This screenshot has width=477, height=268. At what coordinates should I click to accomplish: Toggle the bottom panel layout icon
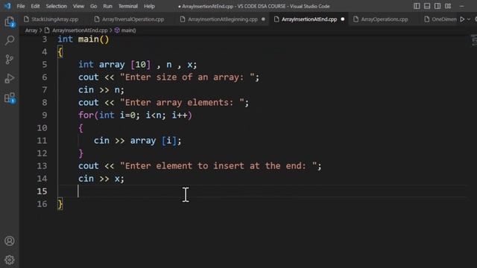point(427,6)
